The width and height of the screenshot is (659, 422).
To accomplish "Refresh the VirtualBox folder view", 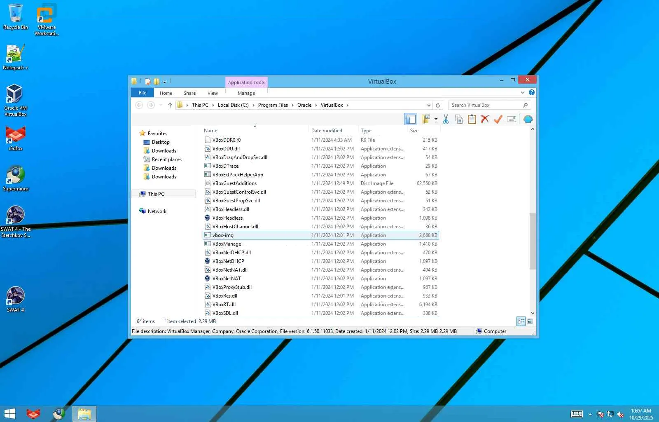I will [x=438, y=105].
